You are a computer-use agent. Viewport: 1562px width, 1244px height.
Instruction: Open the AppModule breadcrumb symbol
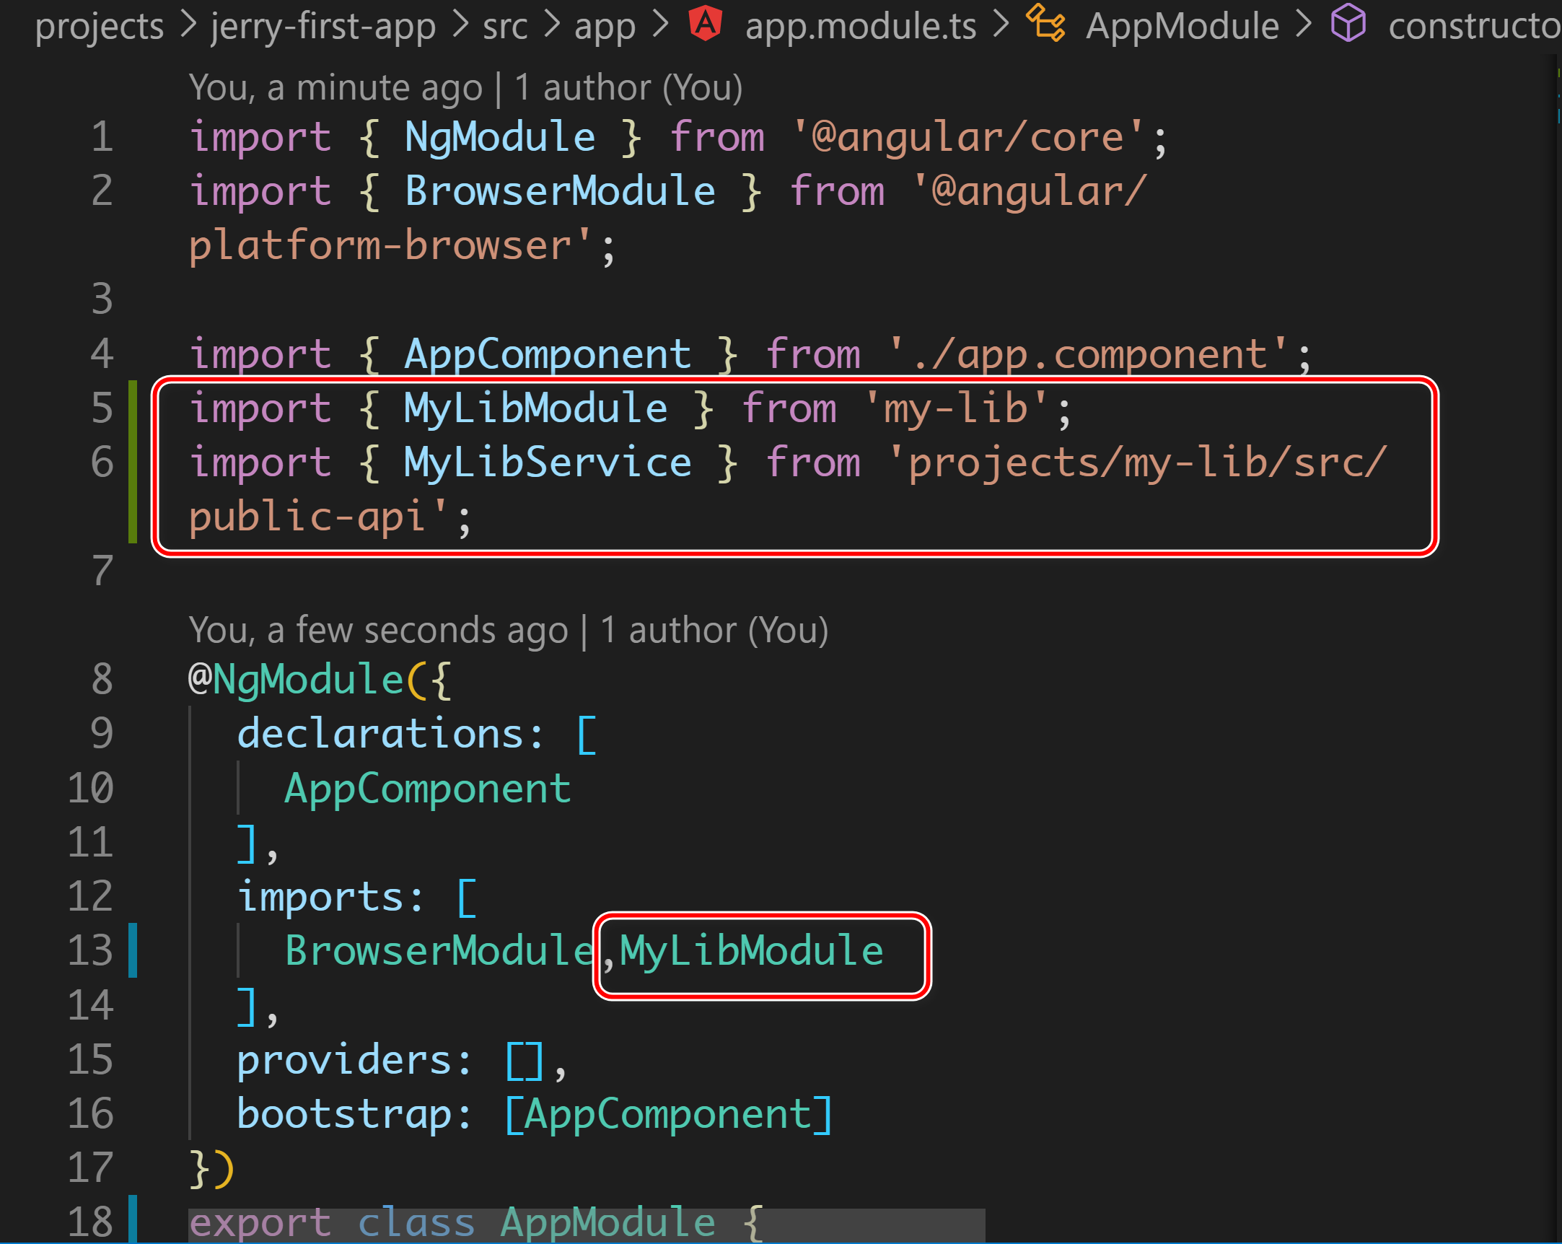pyautogui.click(x=1182, y=26)
